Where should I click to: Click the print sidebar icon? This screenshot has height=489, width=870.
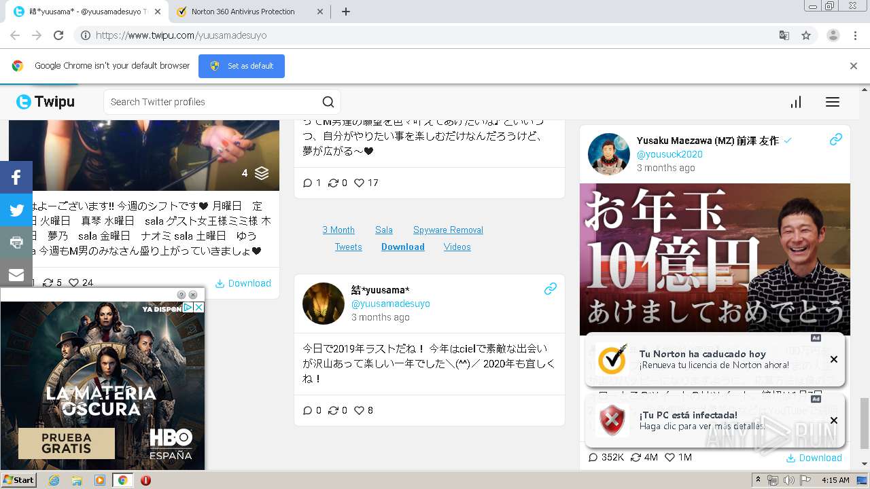point(16,242)
